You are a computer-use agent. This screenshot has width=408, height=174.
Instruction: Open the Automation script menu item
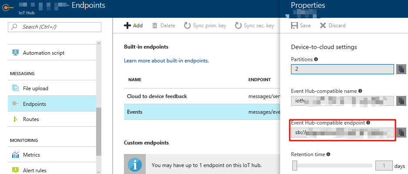coord(52,53)
